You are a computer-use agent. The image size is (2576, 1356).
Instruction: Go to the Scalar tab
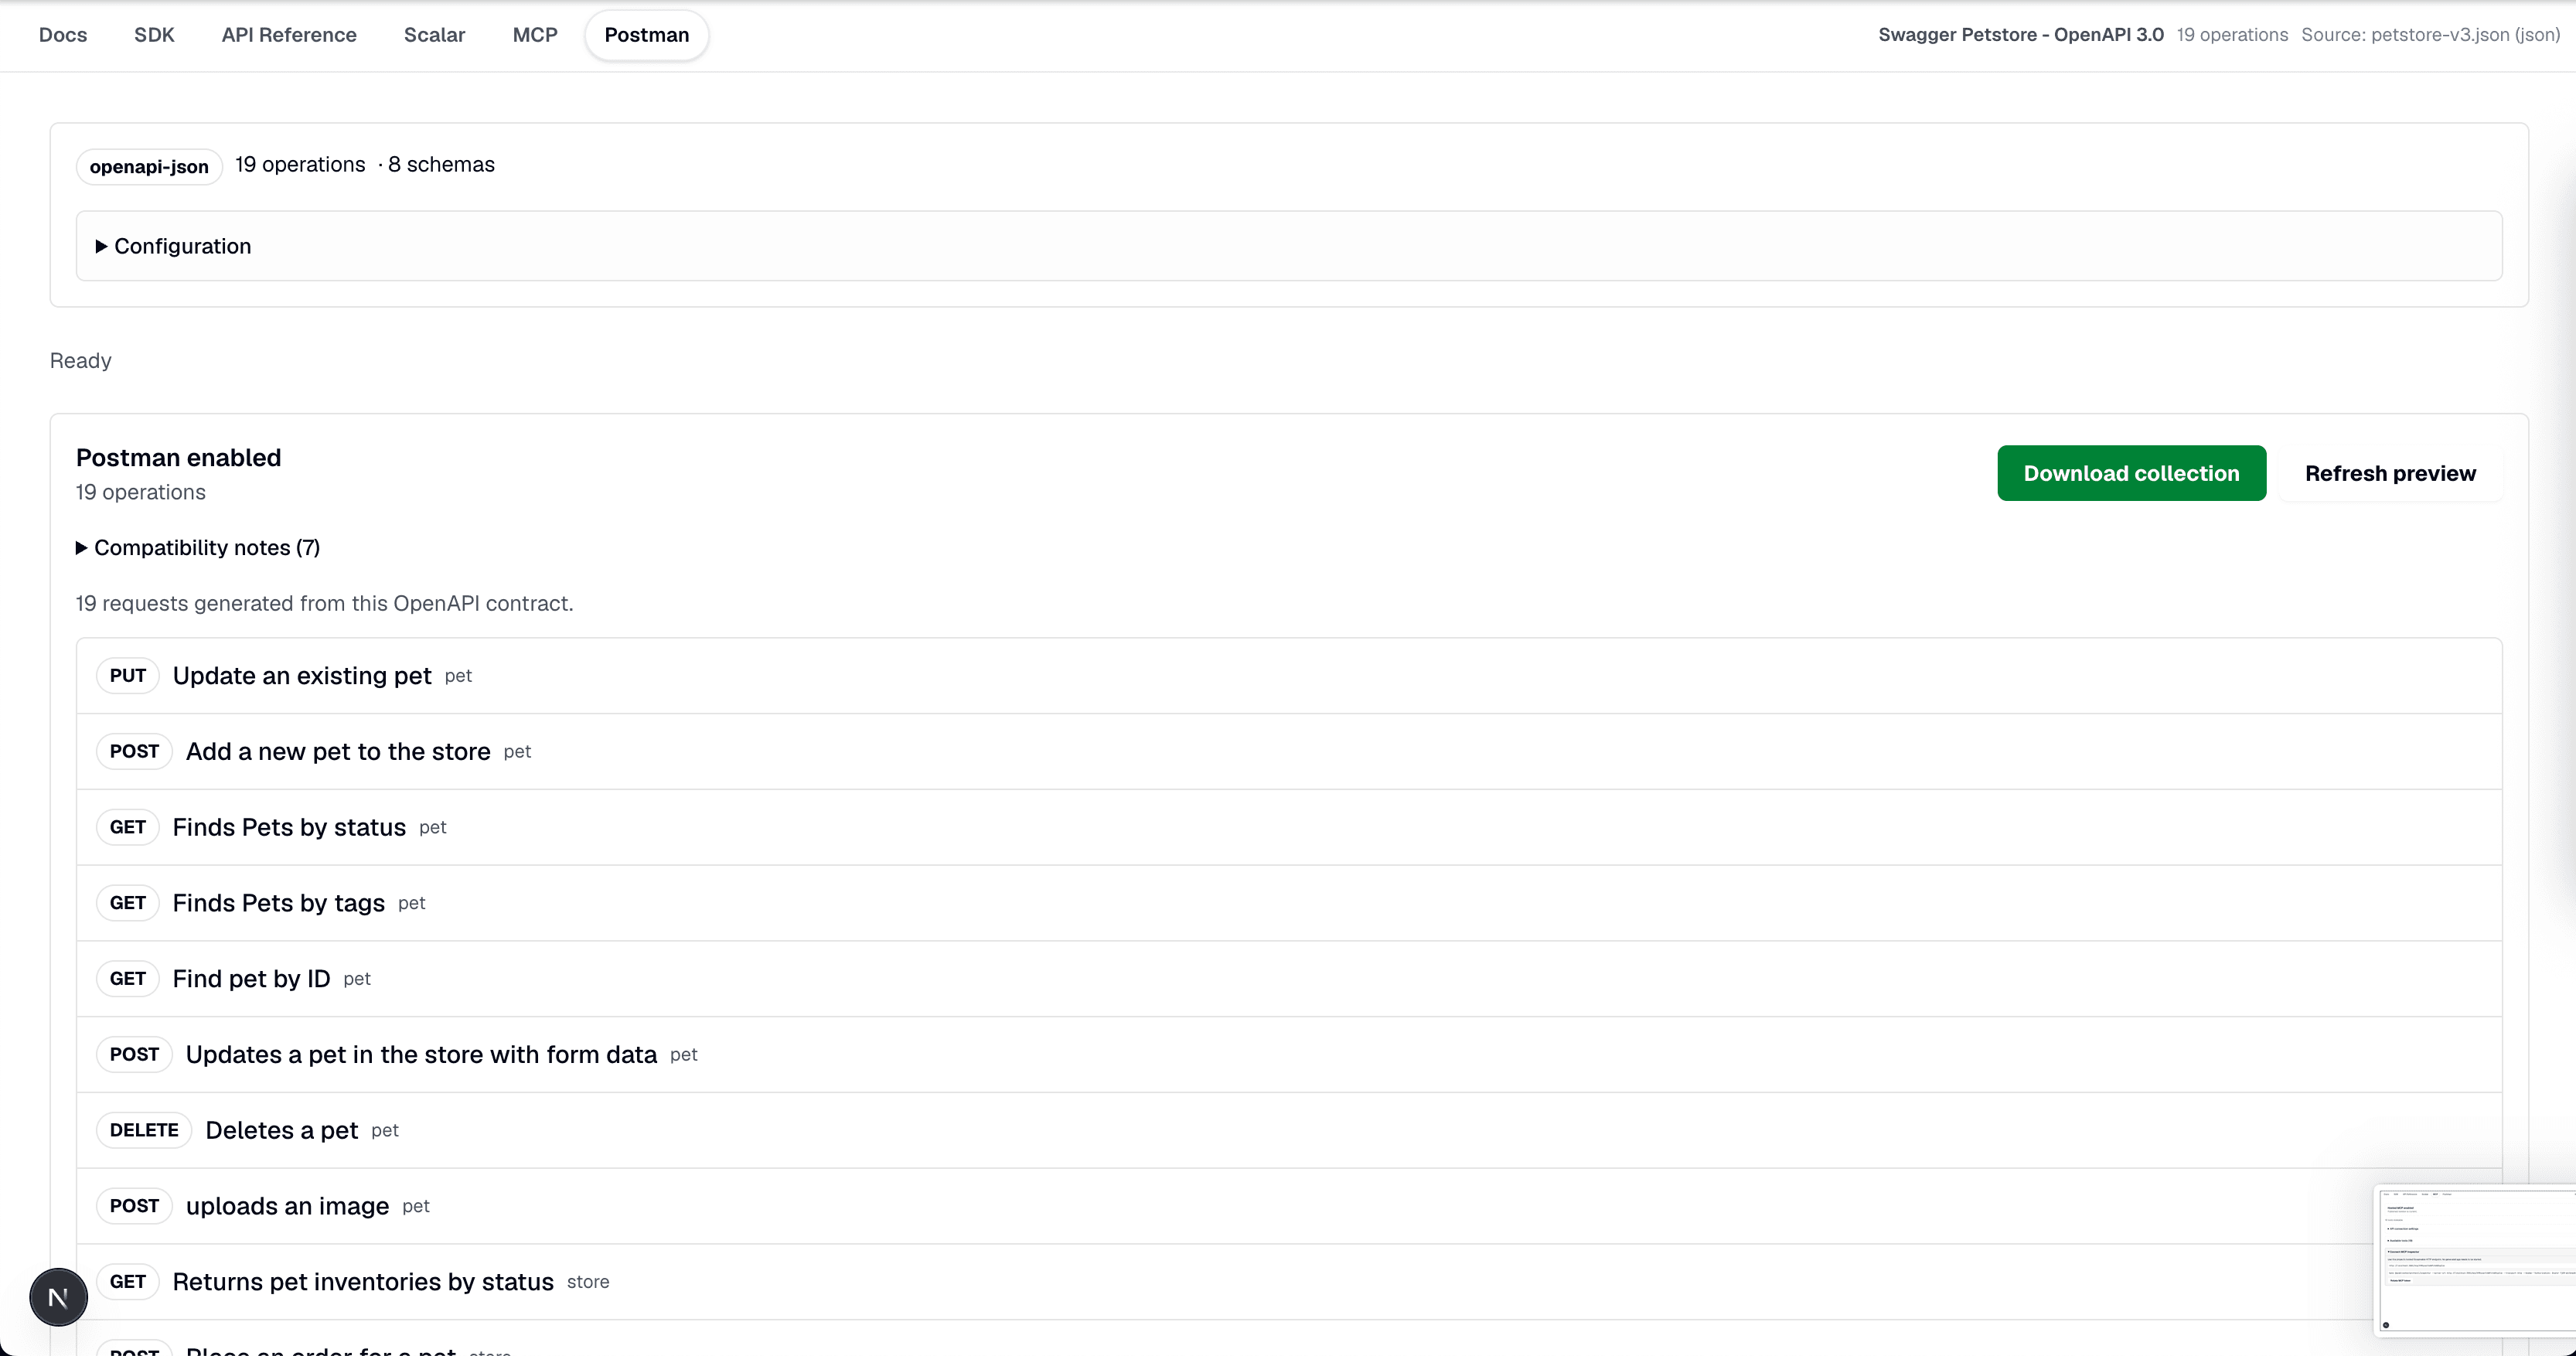[x=434, y=35]
